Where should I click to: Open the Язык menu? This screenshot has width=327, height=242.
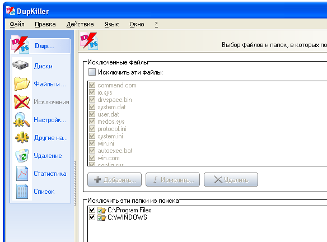click(111, 24)
